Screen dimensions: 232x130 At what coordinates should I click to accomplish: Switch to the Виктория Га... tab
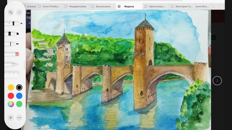182,6
